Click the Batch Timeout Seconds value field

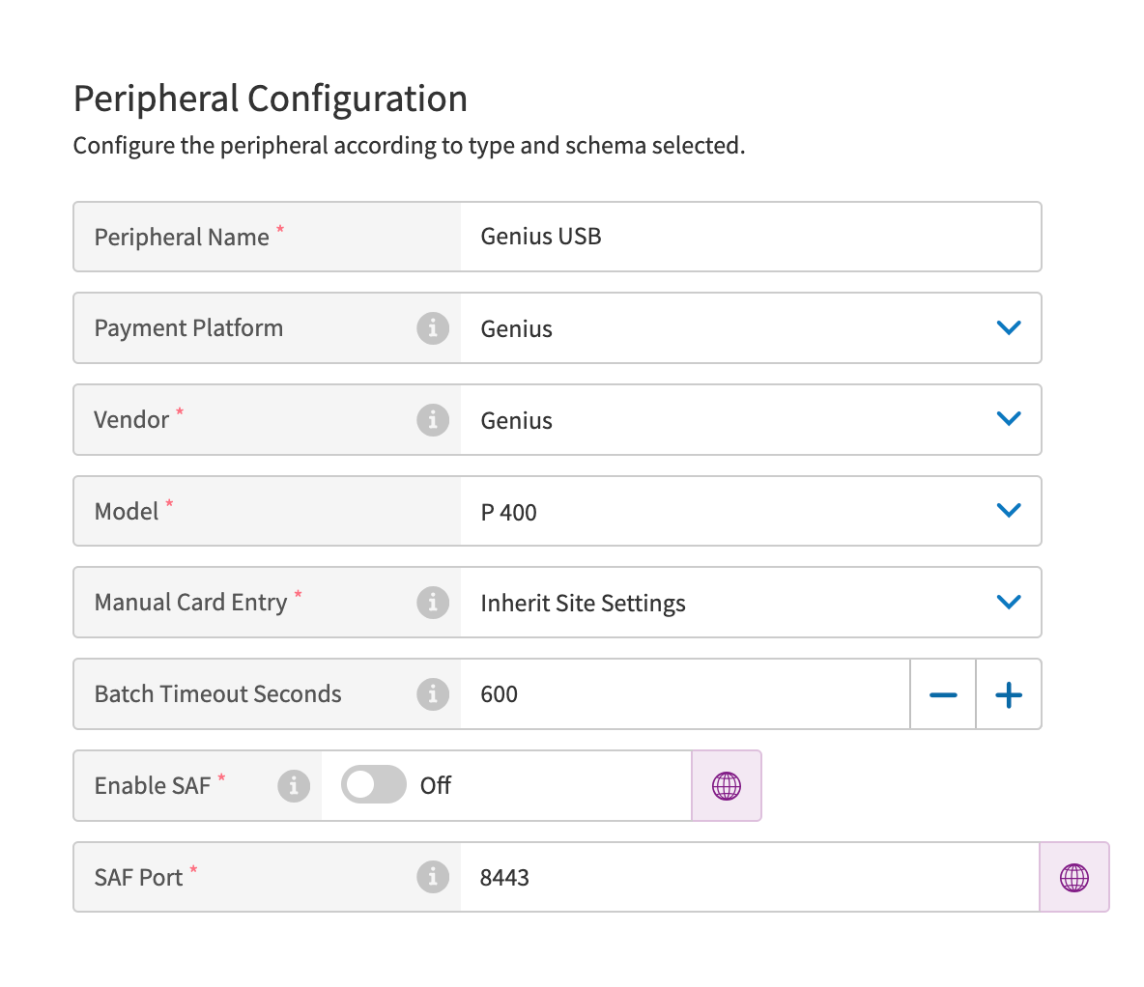[684, 694]
